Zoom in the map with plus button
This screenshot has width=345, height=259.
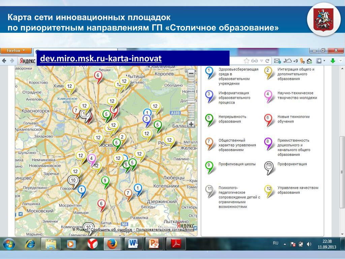pos(191,124)
